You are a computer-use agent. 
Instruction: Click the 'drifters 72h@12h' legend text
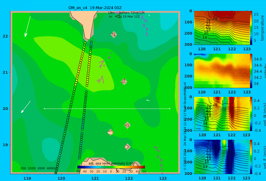[132, 13]
